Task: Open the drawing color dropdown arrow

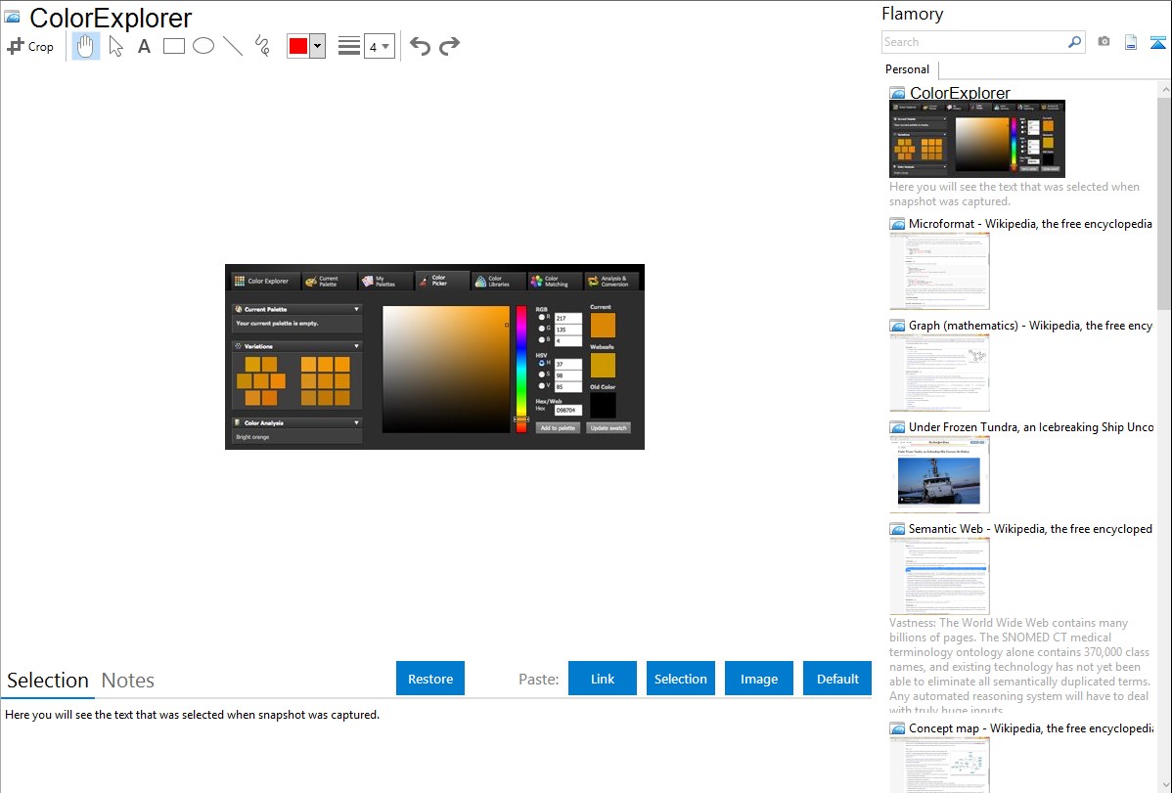Action: click(x=318, y=46)
